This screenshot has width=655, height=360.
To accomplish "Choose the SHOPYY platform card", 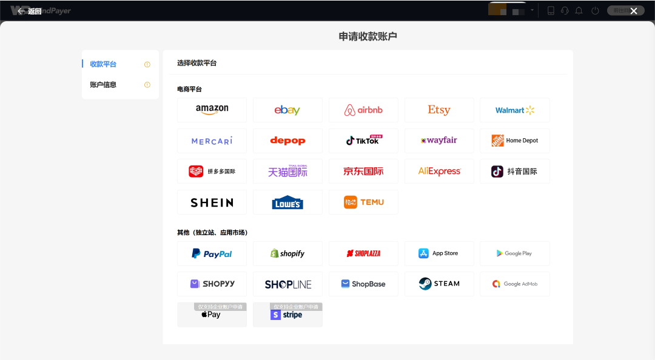I will click(x=212, y=284).
